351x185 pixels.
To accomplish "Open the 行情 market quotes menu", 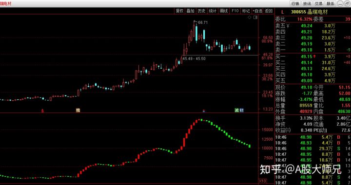I will tap(295, 3).
